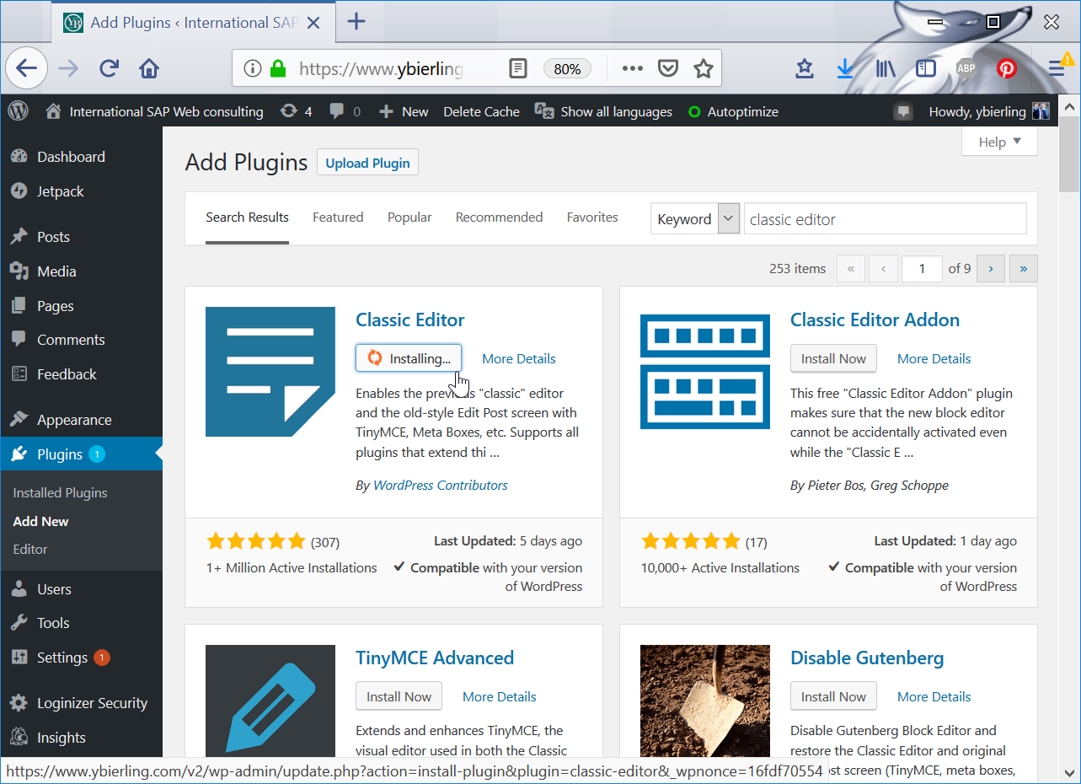Click the pagination page number field
1081x784 pixels.
point(922,268)
